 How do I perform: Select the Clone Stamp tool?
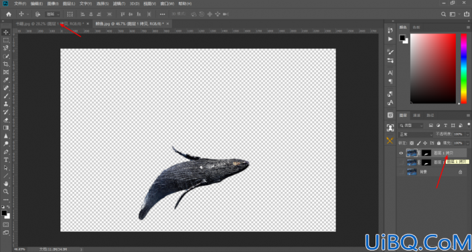[6, 104]
